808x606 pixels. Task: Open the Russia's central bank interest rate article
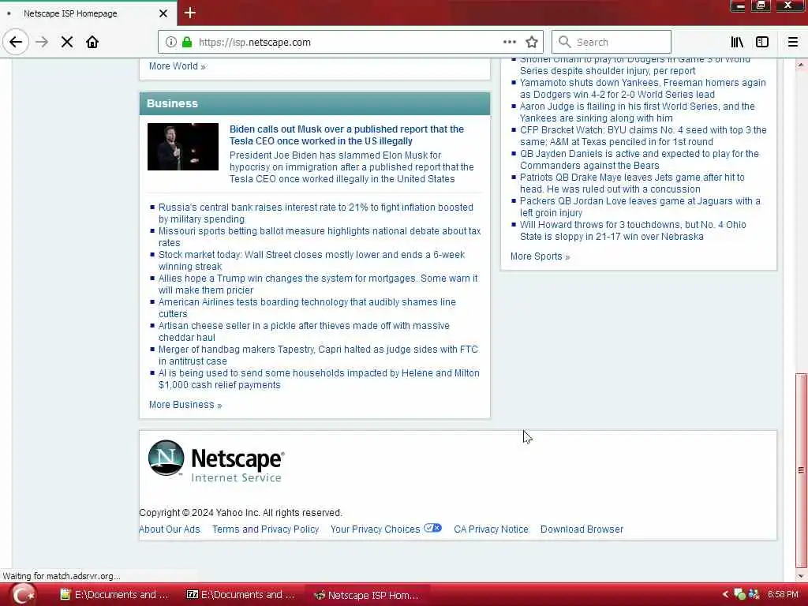tap(316, 213)
